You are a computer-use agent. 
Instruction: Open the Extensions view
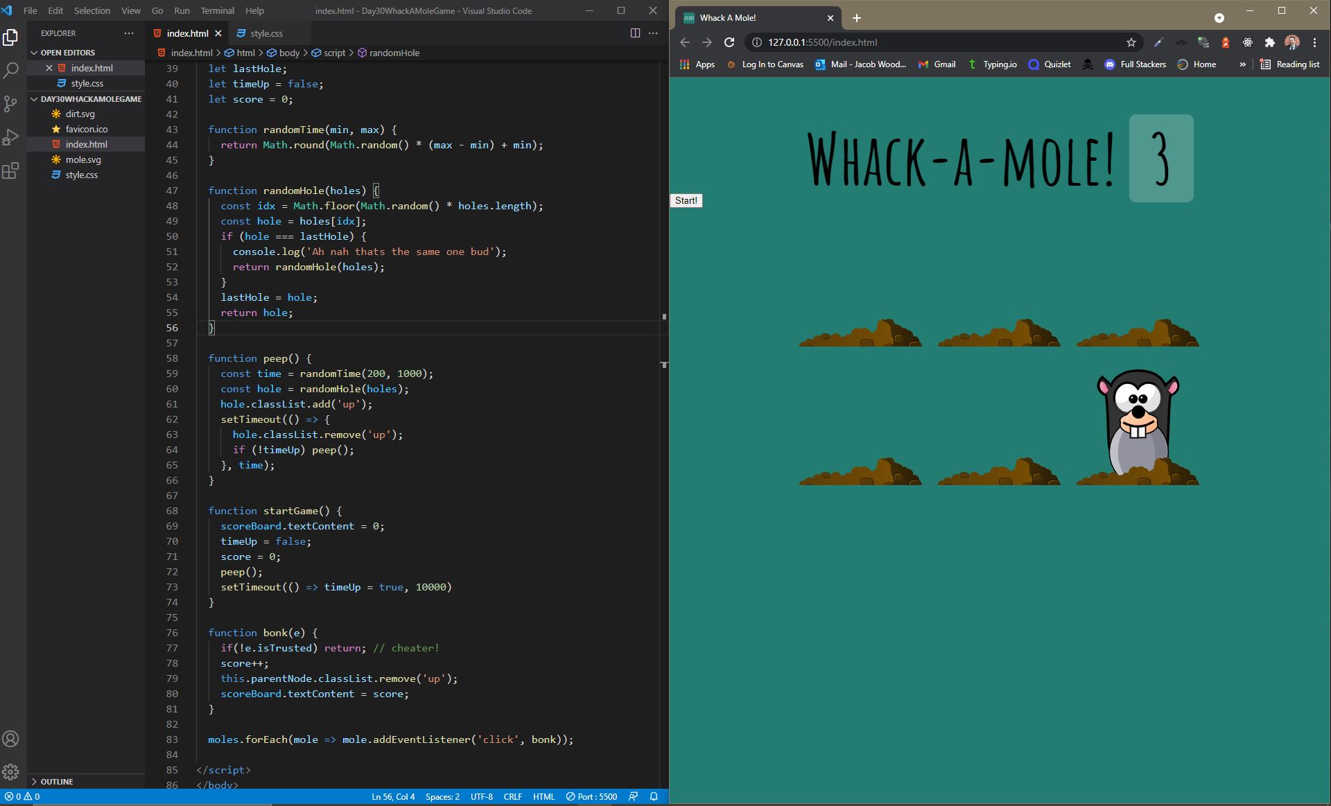(x=10, y=170)
